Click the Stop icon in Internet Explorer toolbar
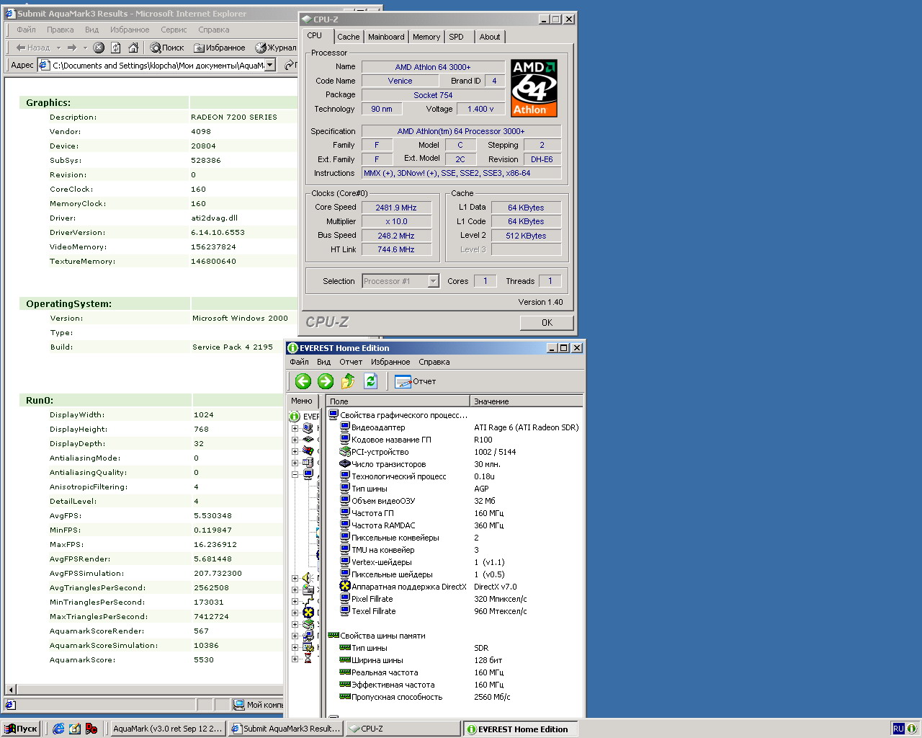This screenshot has width=922, height=738. (99, 48)
